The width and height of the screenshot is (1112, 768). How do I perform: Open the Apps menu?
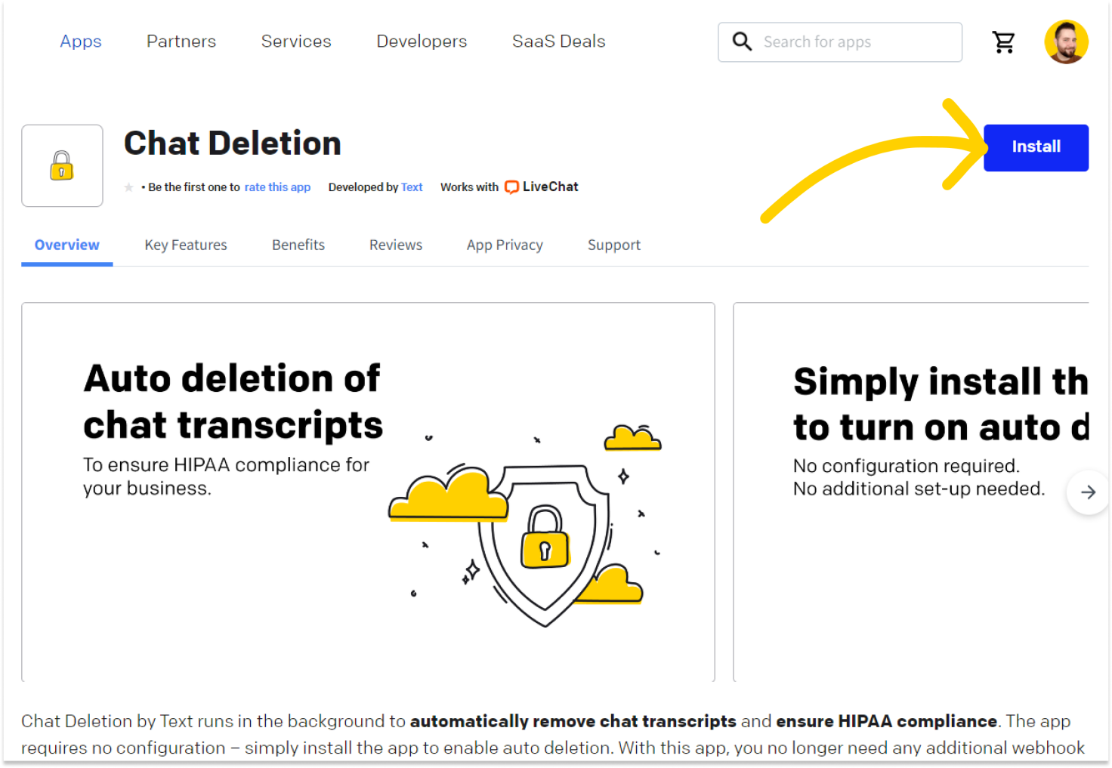(x=81, y=42)
